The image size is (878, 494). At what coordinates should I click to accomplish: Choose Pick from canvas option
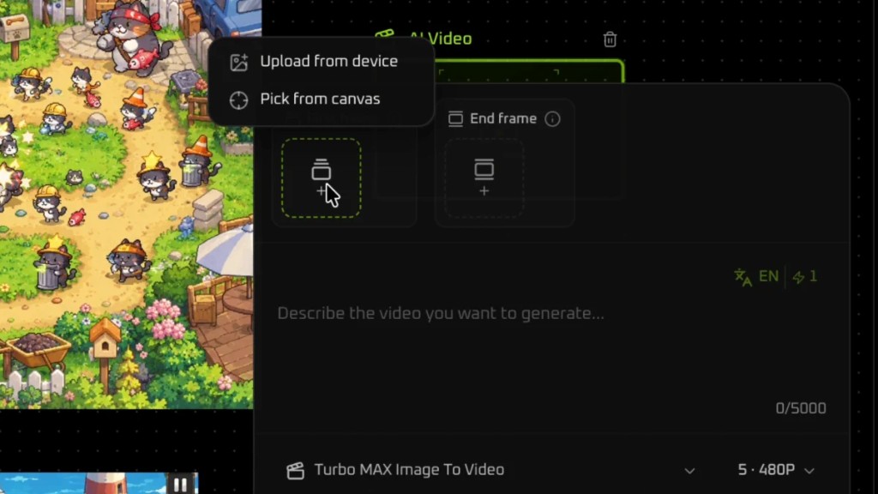click(x=321, y=99)
